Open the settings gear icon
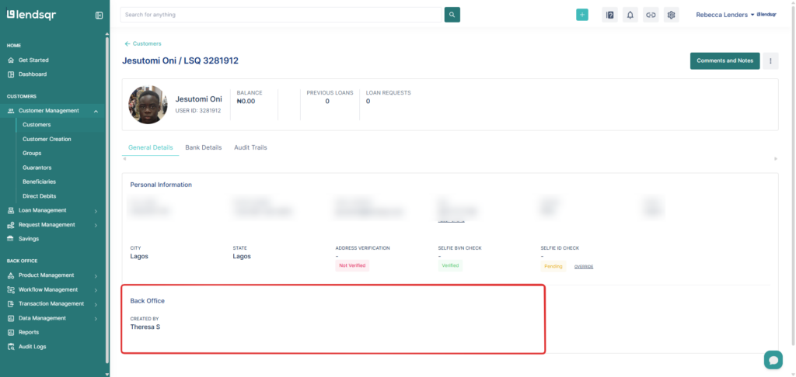This screenshot has height=377, width=796. pyautogui.click(x=672, y=15)
